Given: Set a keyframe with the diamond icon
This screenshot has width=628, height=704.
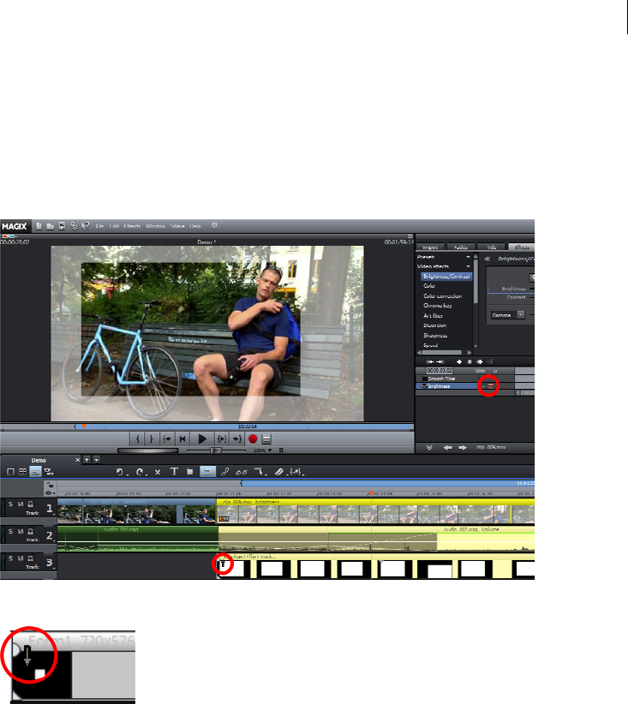Looking at the screenshot, I should coord(459,362).
